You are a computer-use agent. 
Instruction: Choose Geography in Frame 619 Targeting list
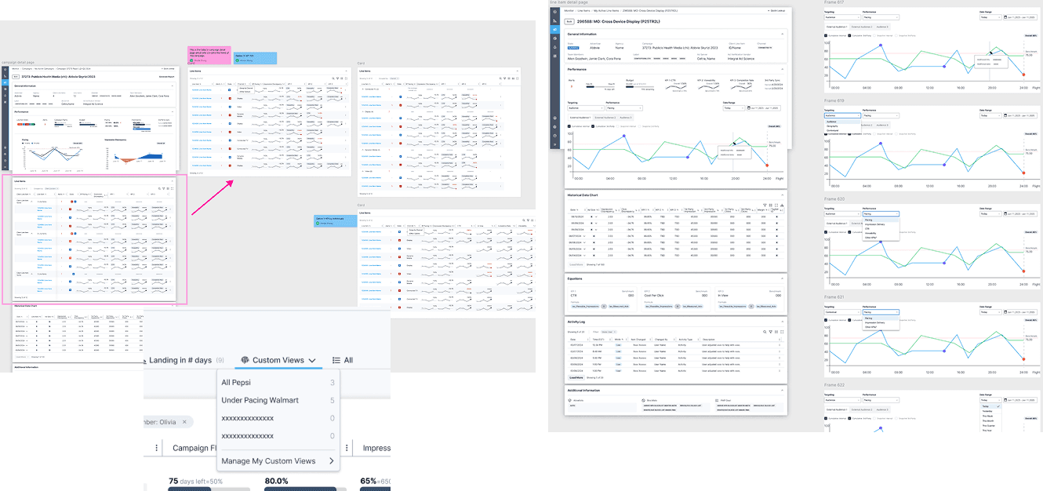844,126
